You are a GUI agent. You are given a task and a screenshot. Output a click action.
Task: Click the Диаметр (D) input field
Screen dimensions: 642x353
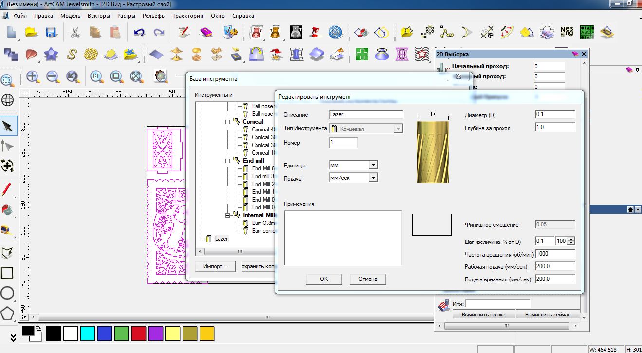click(x=555, y=114)
